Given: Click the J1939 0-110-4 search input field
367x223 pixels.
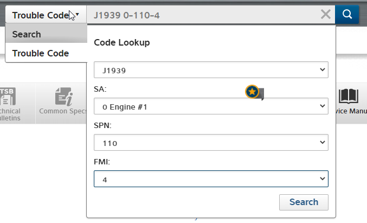Looking at the screenshot, I should [x=206, y=15].
